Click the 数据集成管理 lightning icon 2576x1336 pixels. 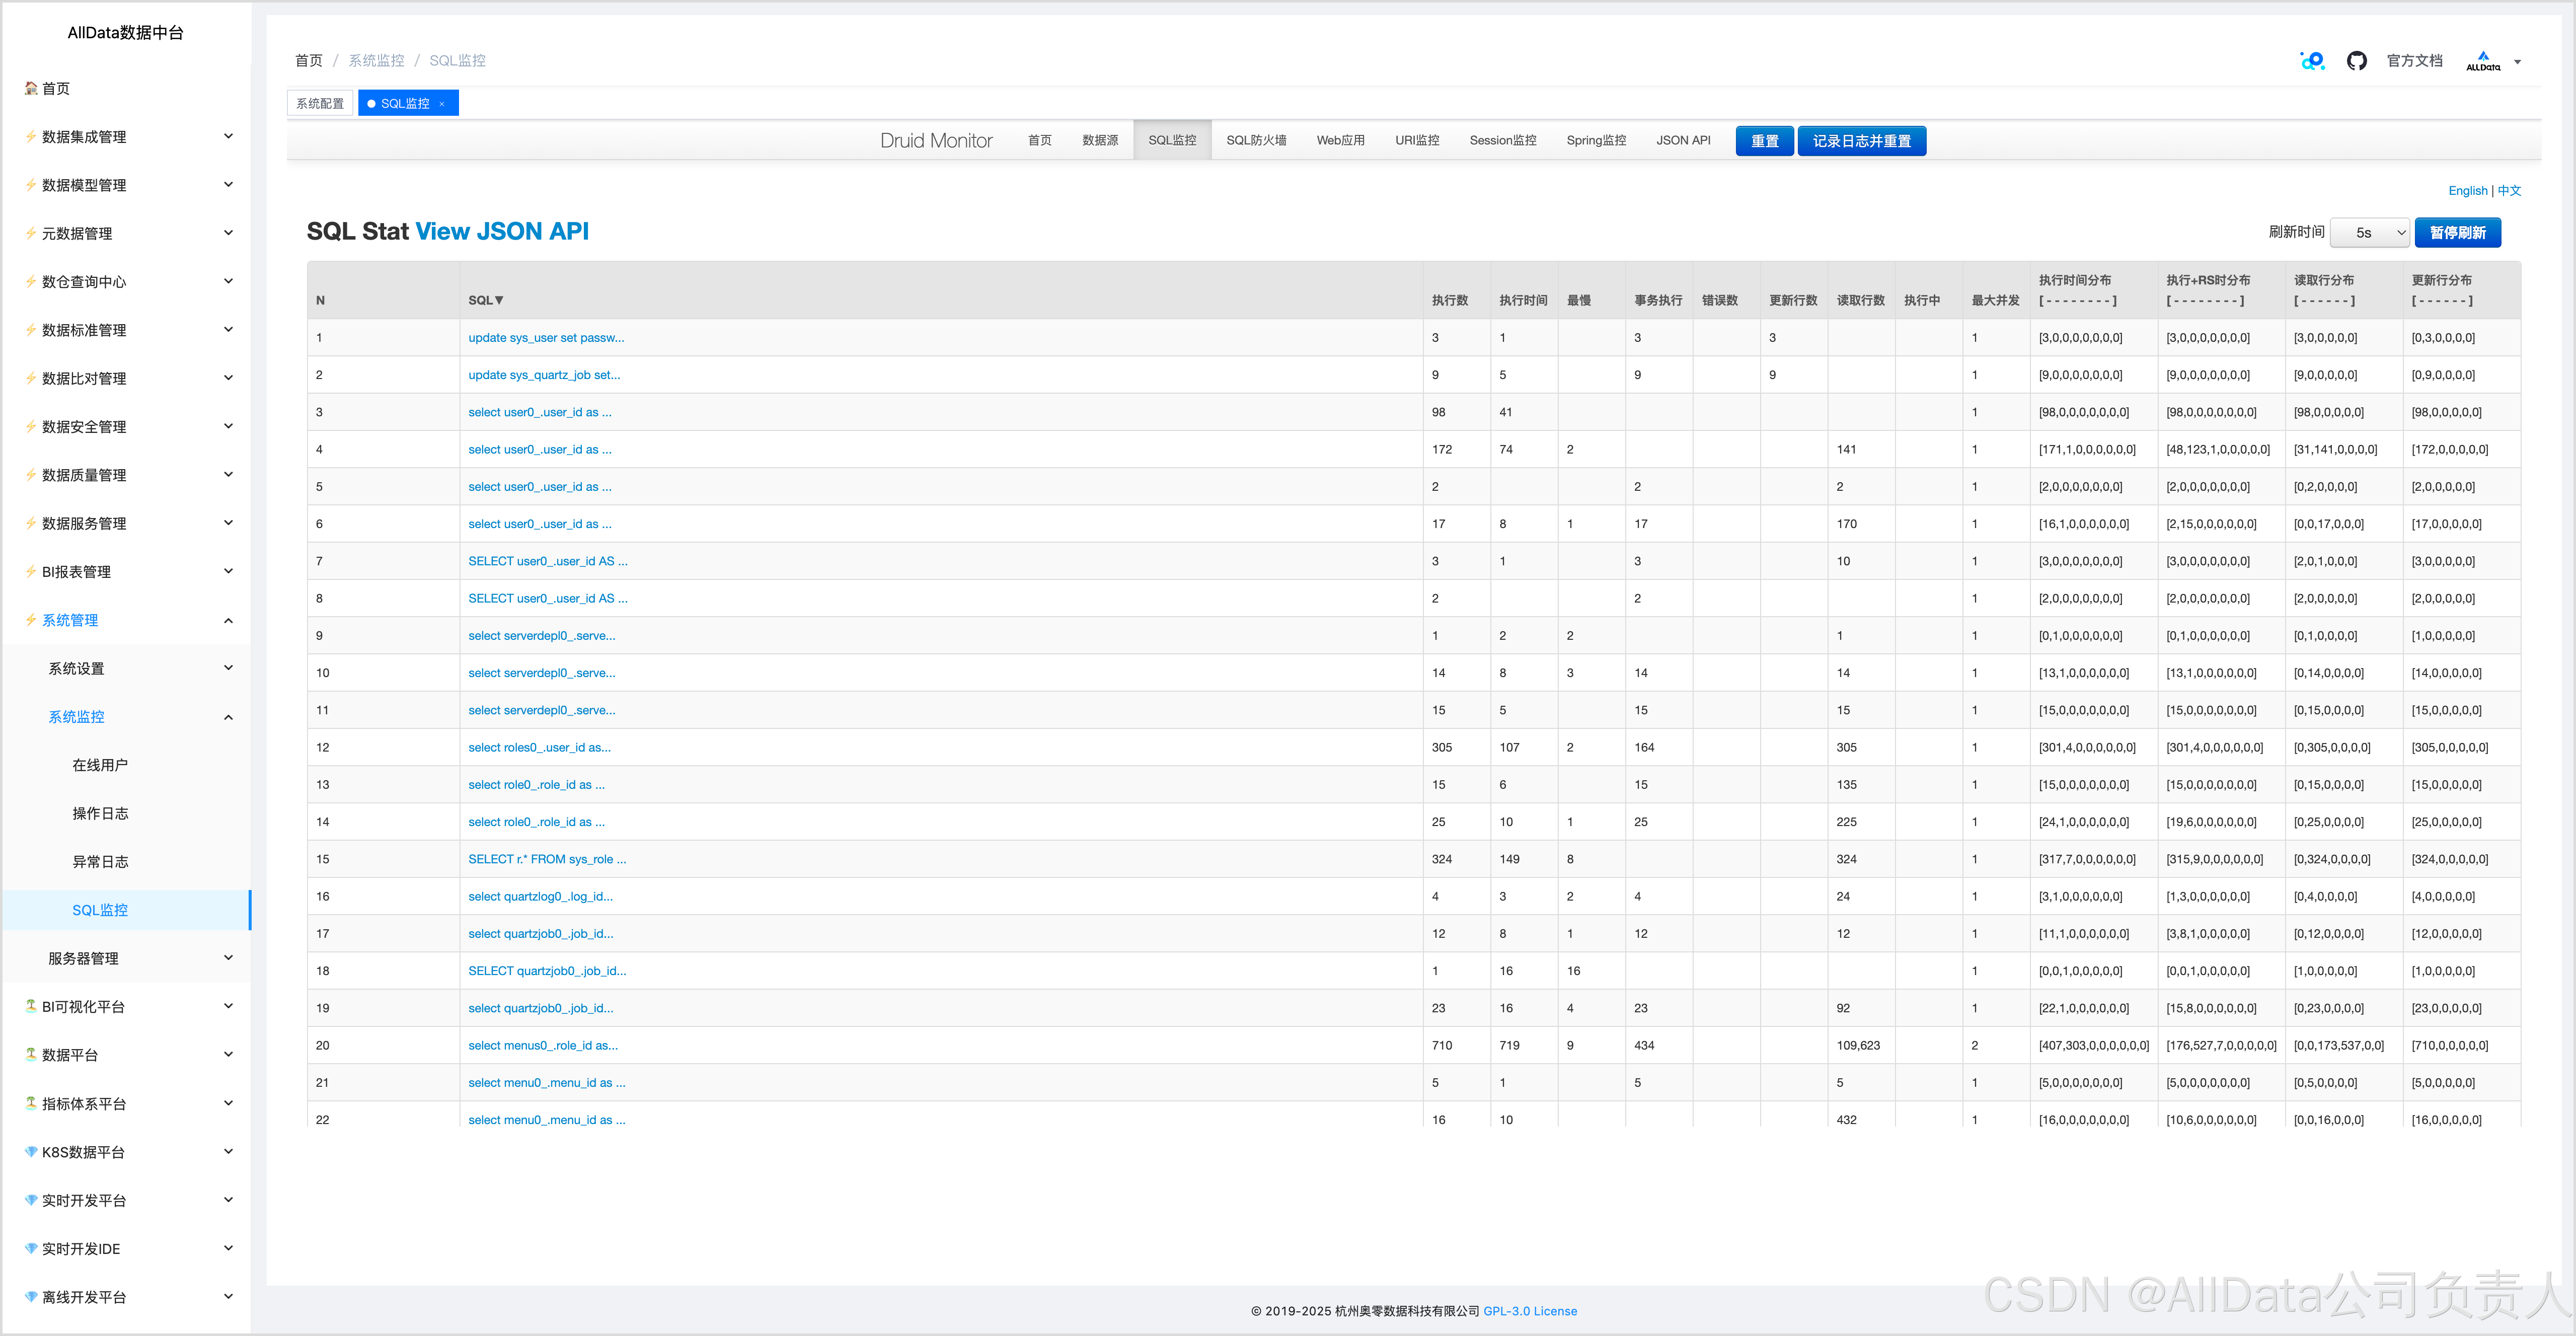(x=31, y=137)
